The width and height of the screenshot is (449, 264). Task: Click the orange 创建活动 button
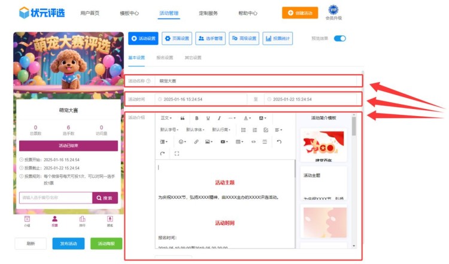pos(300,13)
